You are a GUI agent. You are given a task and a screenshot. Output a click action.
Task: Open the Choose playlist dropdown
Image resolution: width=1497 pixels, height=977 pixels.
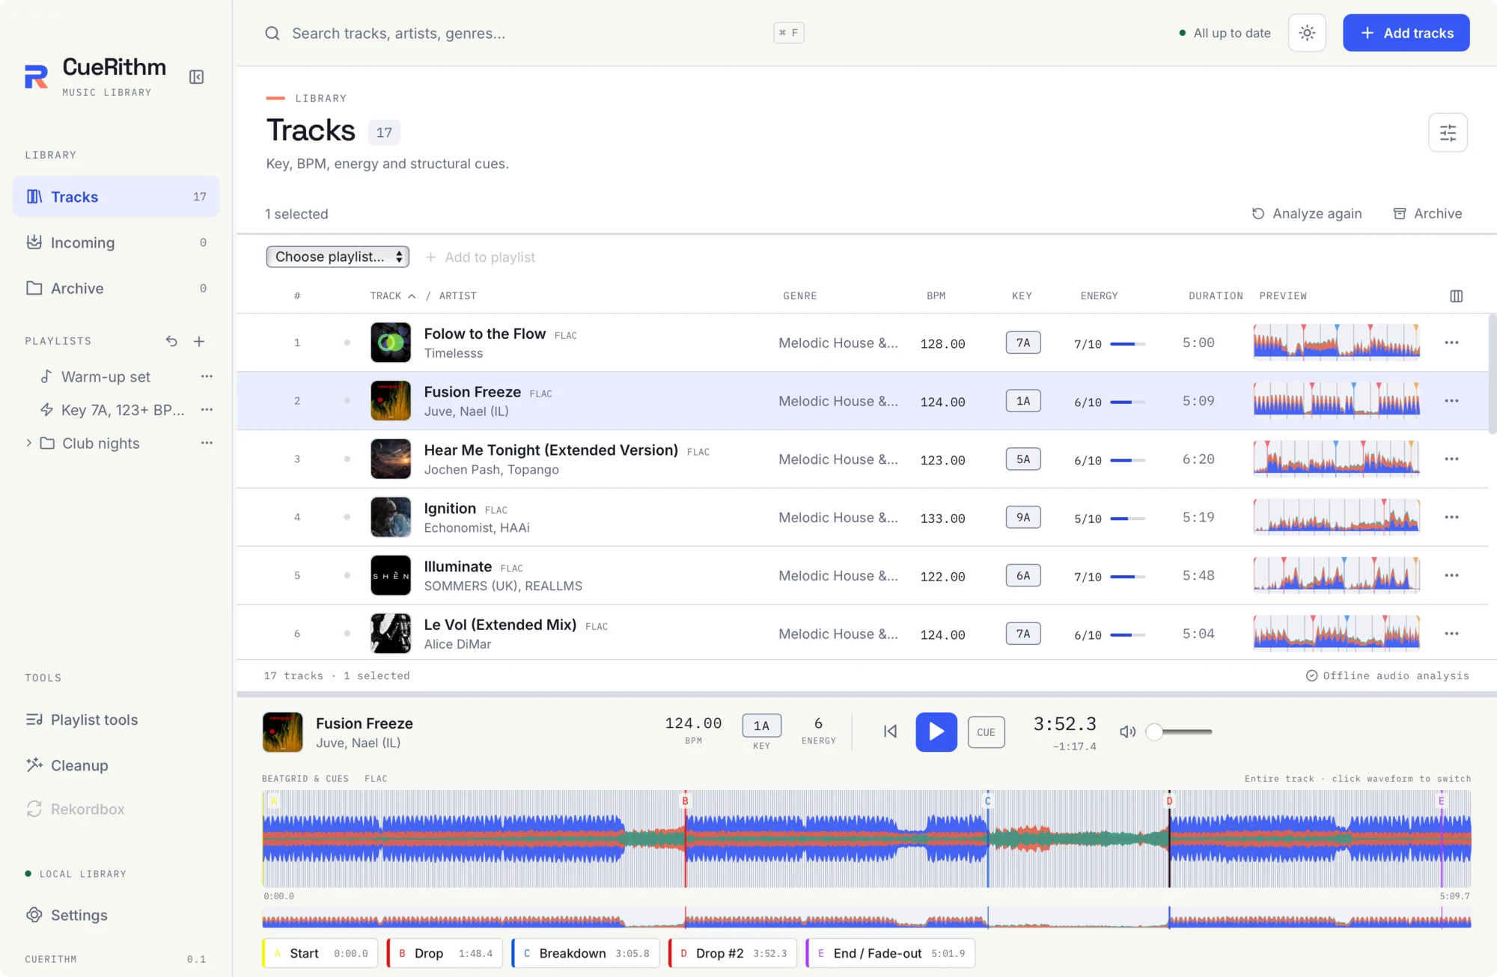coord(338,257)
